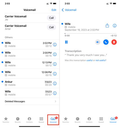Open Favorites tab in right screen

point(66,120)
